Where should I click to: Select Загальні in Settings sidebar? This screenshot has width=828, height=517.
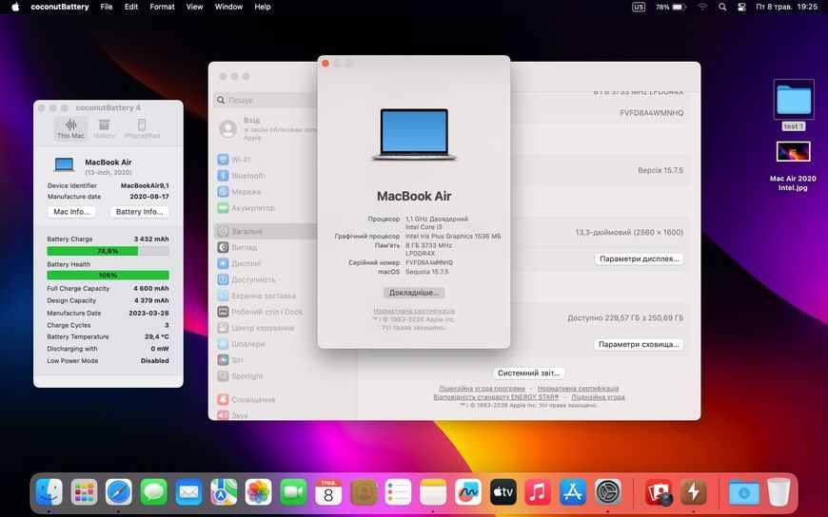click(266, 231)
